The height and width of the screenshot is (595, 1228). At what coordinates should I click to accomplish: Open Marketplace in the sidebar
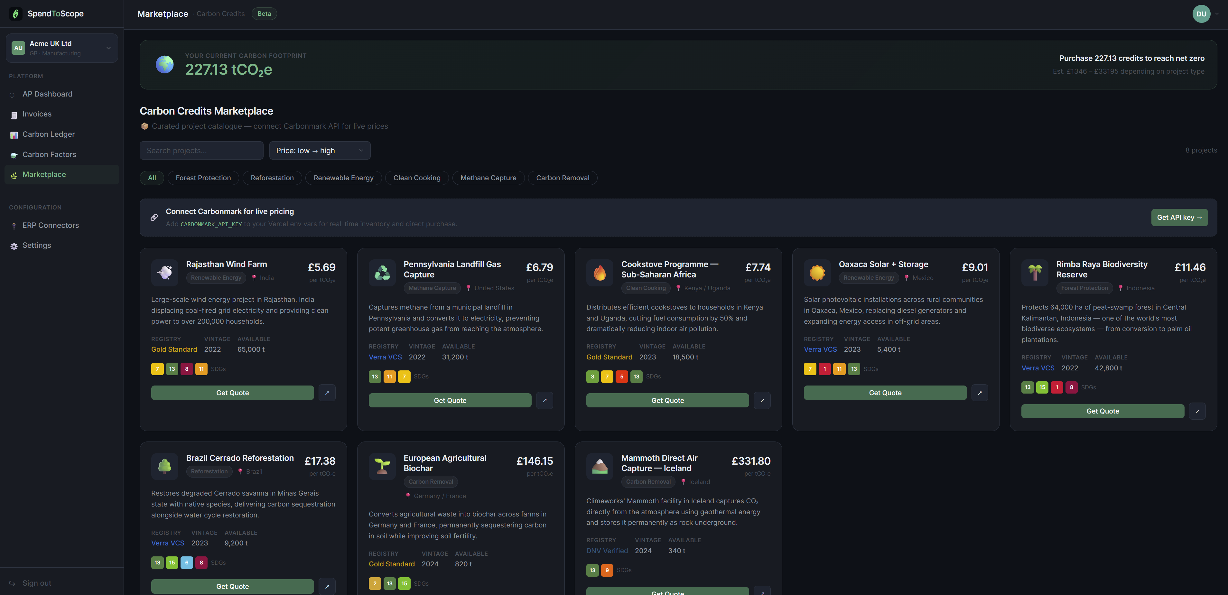[x=62, y=174]
